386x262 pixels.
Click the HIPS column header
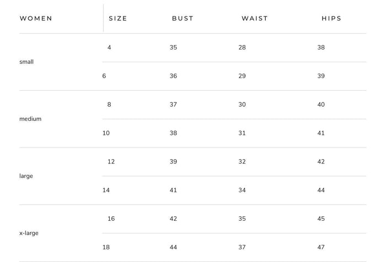pyautogui.click(x=331, y=18)
